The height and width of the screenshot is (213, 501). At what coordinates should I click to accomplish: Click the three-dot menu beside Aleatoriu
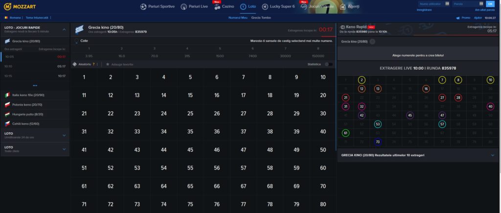(97, 64)
